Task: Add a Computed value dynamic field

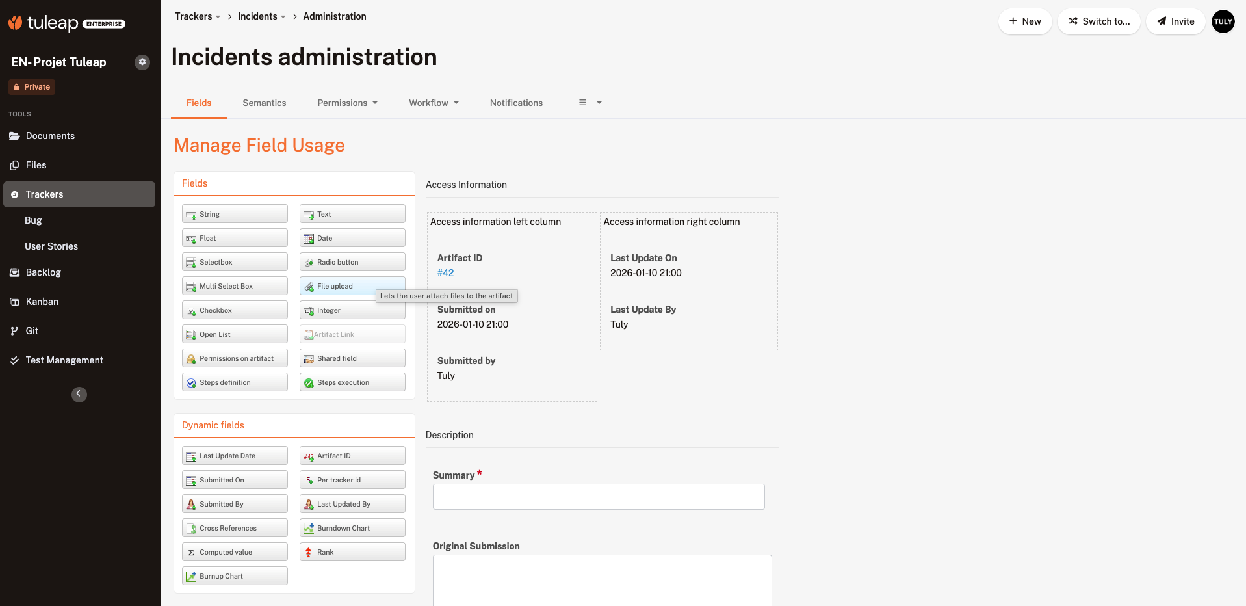Action: point(234,552)
